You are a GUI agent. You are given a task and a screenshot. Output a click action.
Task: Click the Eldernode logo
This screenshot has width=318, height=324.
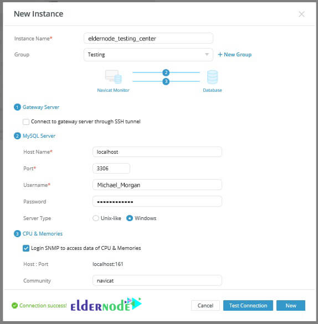(106, 304)
